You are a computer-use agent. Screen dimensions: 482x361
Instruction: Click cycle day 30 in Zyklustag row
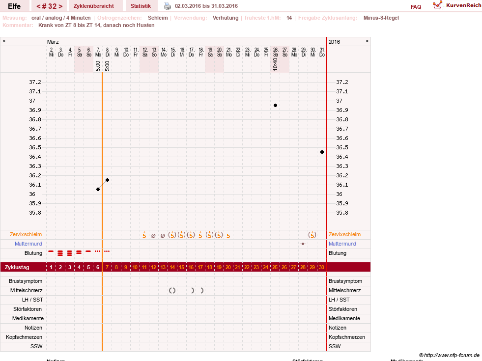coord(321,267)
